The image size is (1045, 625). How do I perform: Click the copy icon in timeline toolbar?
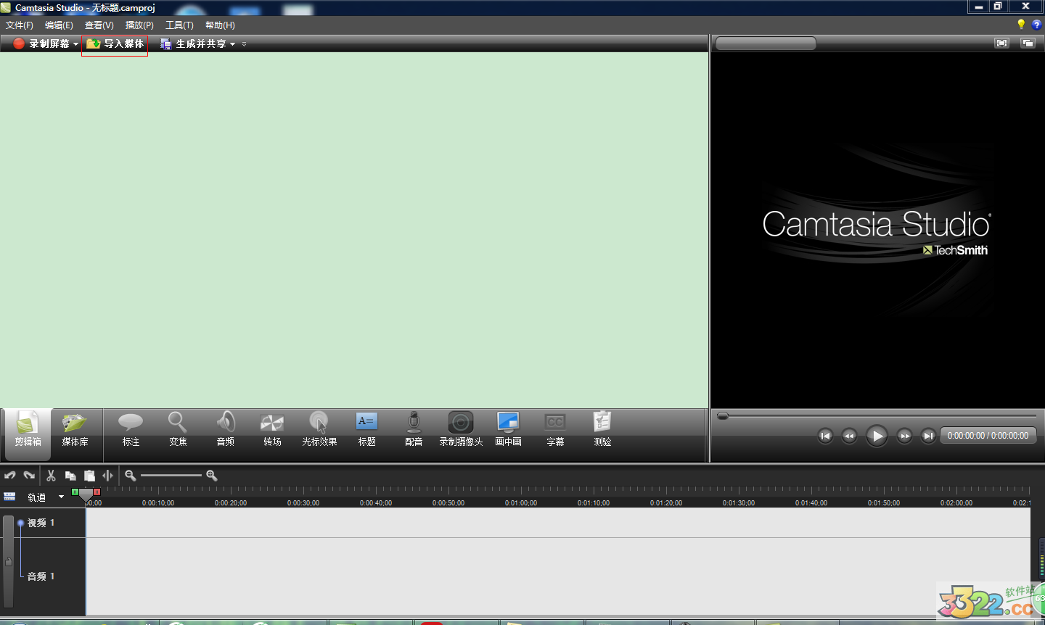[x=70, y=476]
